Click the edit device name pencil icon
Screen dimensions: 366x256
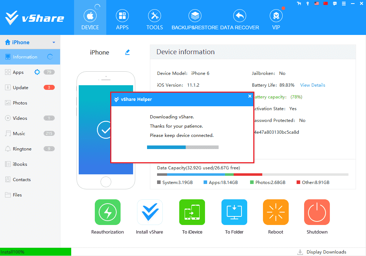click(x=127, y=52)
